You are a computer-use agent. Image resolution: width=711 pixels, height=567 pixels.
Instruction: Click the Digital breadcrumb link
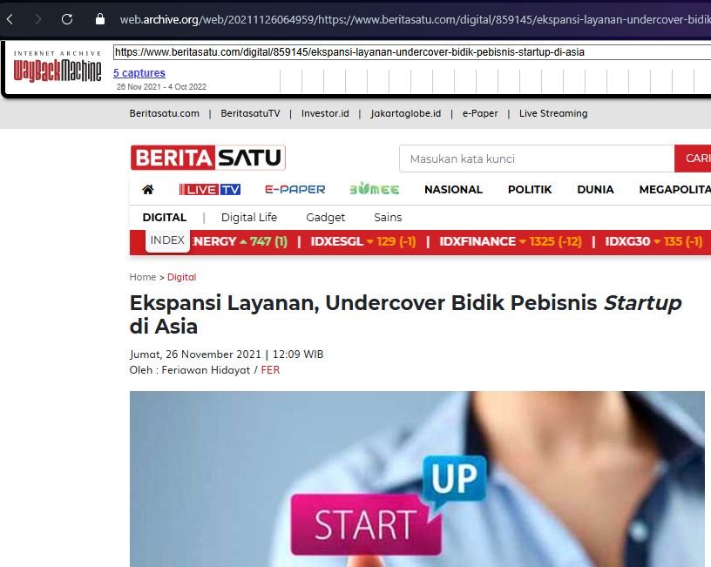(x=181, y=277)
